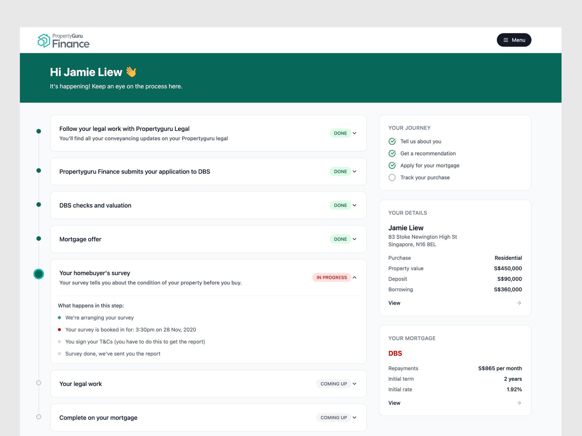Click the check icon beside Get a recommendation
The width and height of the screenshot is (582, 436).
pos(392,154)
